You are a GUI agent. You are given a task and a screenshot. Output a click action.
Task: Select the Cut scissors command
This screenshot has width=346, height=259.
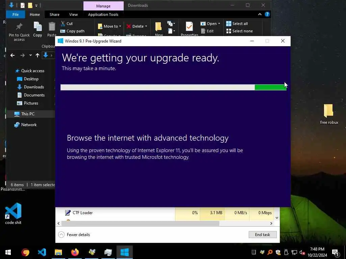67,24
